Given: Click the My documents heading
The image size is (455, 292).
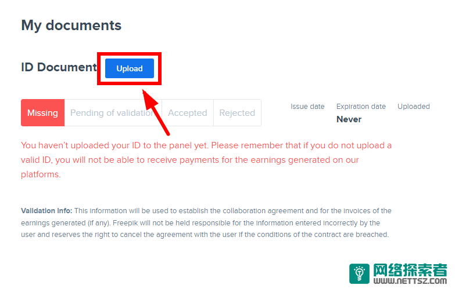Looking at the screenshot, I should [x=71, y=25].
